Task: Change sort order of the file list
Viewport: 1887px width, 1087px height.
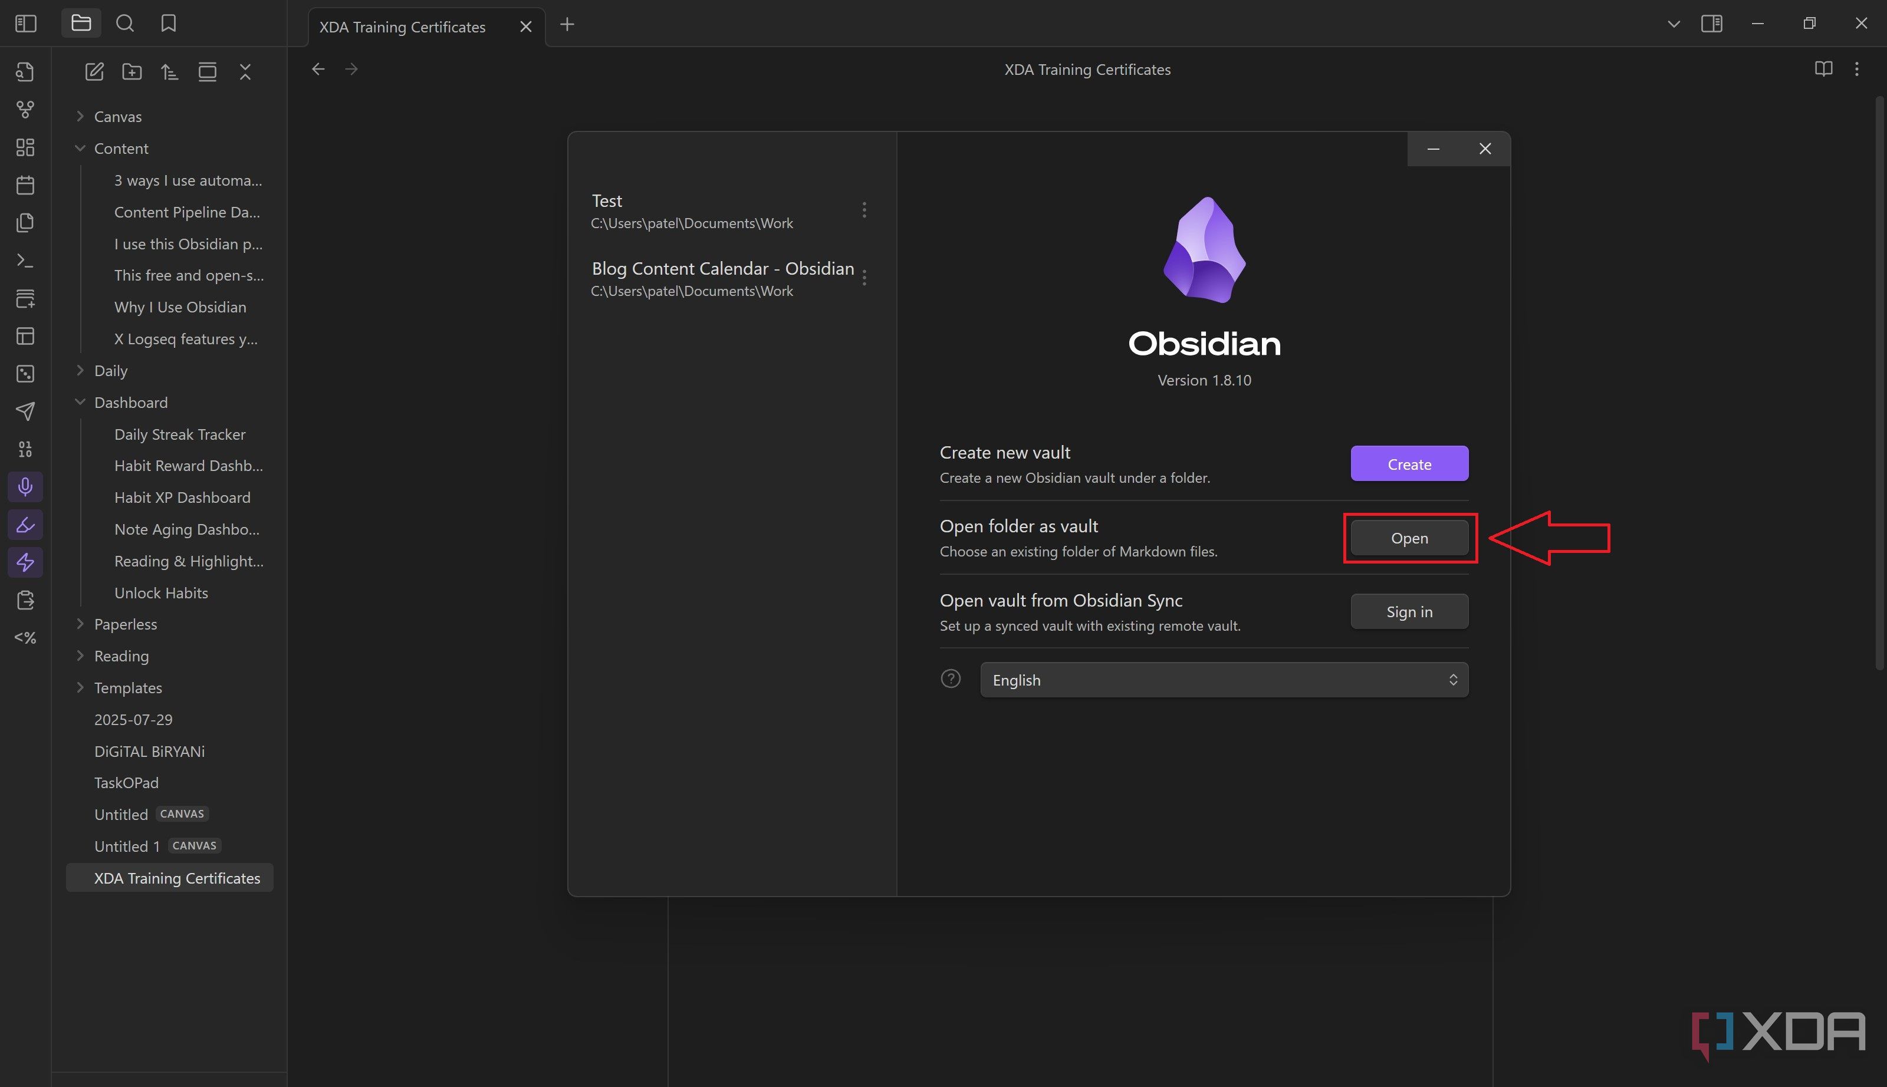Action: coord(169,72)
